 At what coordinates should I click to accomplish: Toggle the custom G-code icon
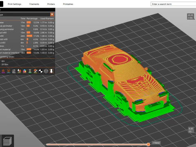click(35, 71)
